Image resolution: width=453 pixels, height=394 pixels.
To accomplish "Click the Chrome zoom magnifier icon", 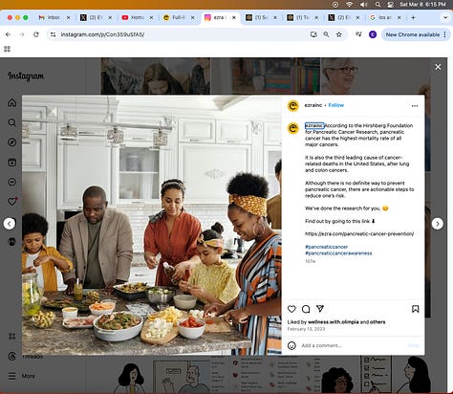I will [x=326, y=34].
